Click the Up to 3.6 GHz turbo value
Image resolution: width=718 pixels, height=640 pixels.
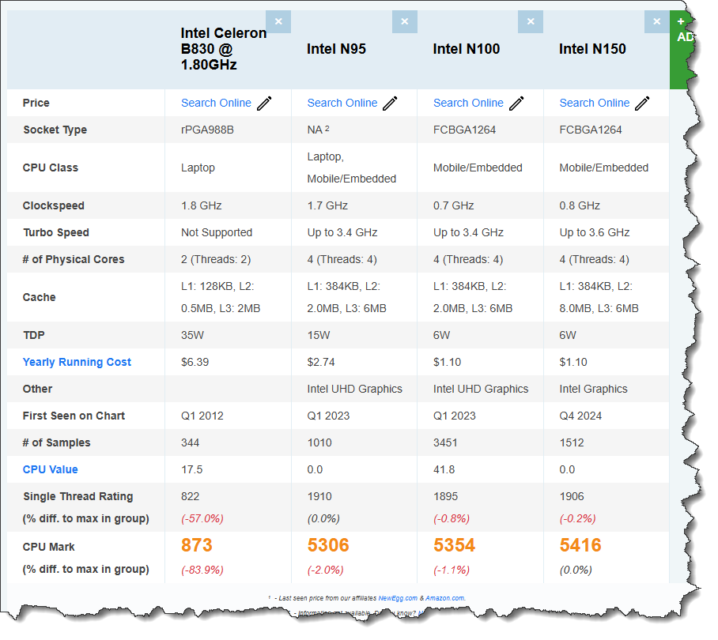click(595, 233)
